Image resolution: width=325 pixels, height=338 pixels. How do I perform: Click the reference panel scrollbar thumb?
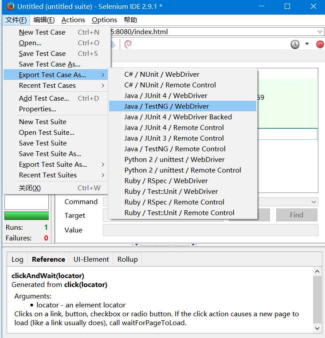(317, 299)
